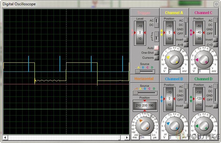The height and width of the screenshot is (143, 221).
Task: Click the Channel A panel header
Action: (x=174, y=12)
